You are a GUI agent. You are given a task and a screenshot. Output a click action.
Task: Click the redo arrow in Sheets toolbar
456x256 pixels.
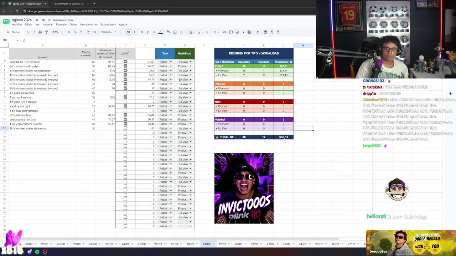[x=34, y=32]
